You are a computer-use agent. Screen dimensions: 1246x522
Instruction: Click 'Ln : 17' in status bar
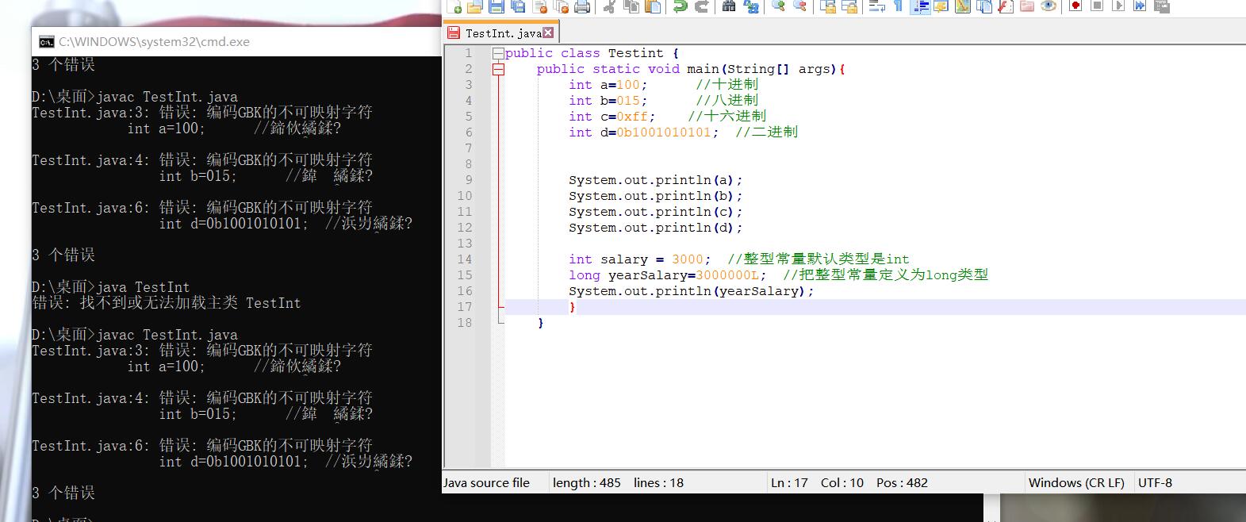point(789,482)
